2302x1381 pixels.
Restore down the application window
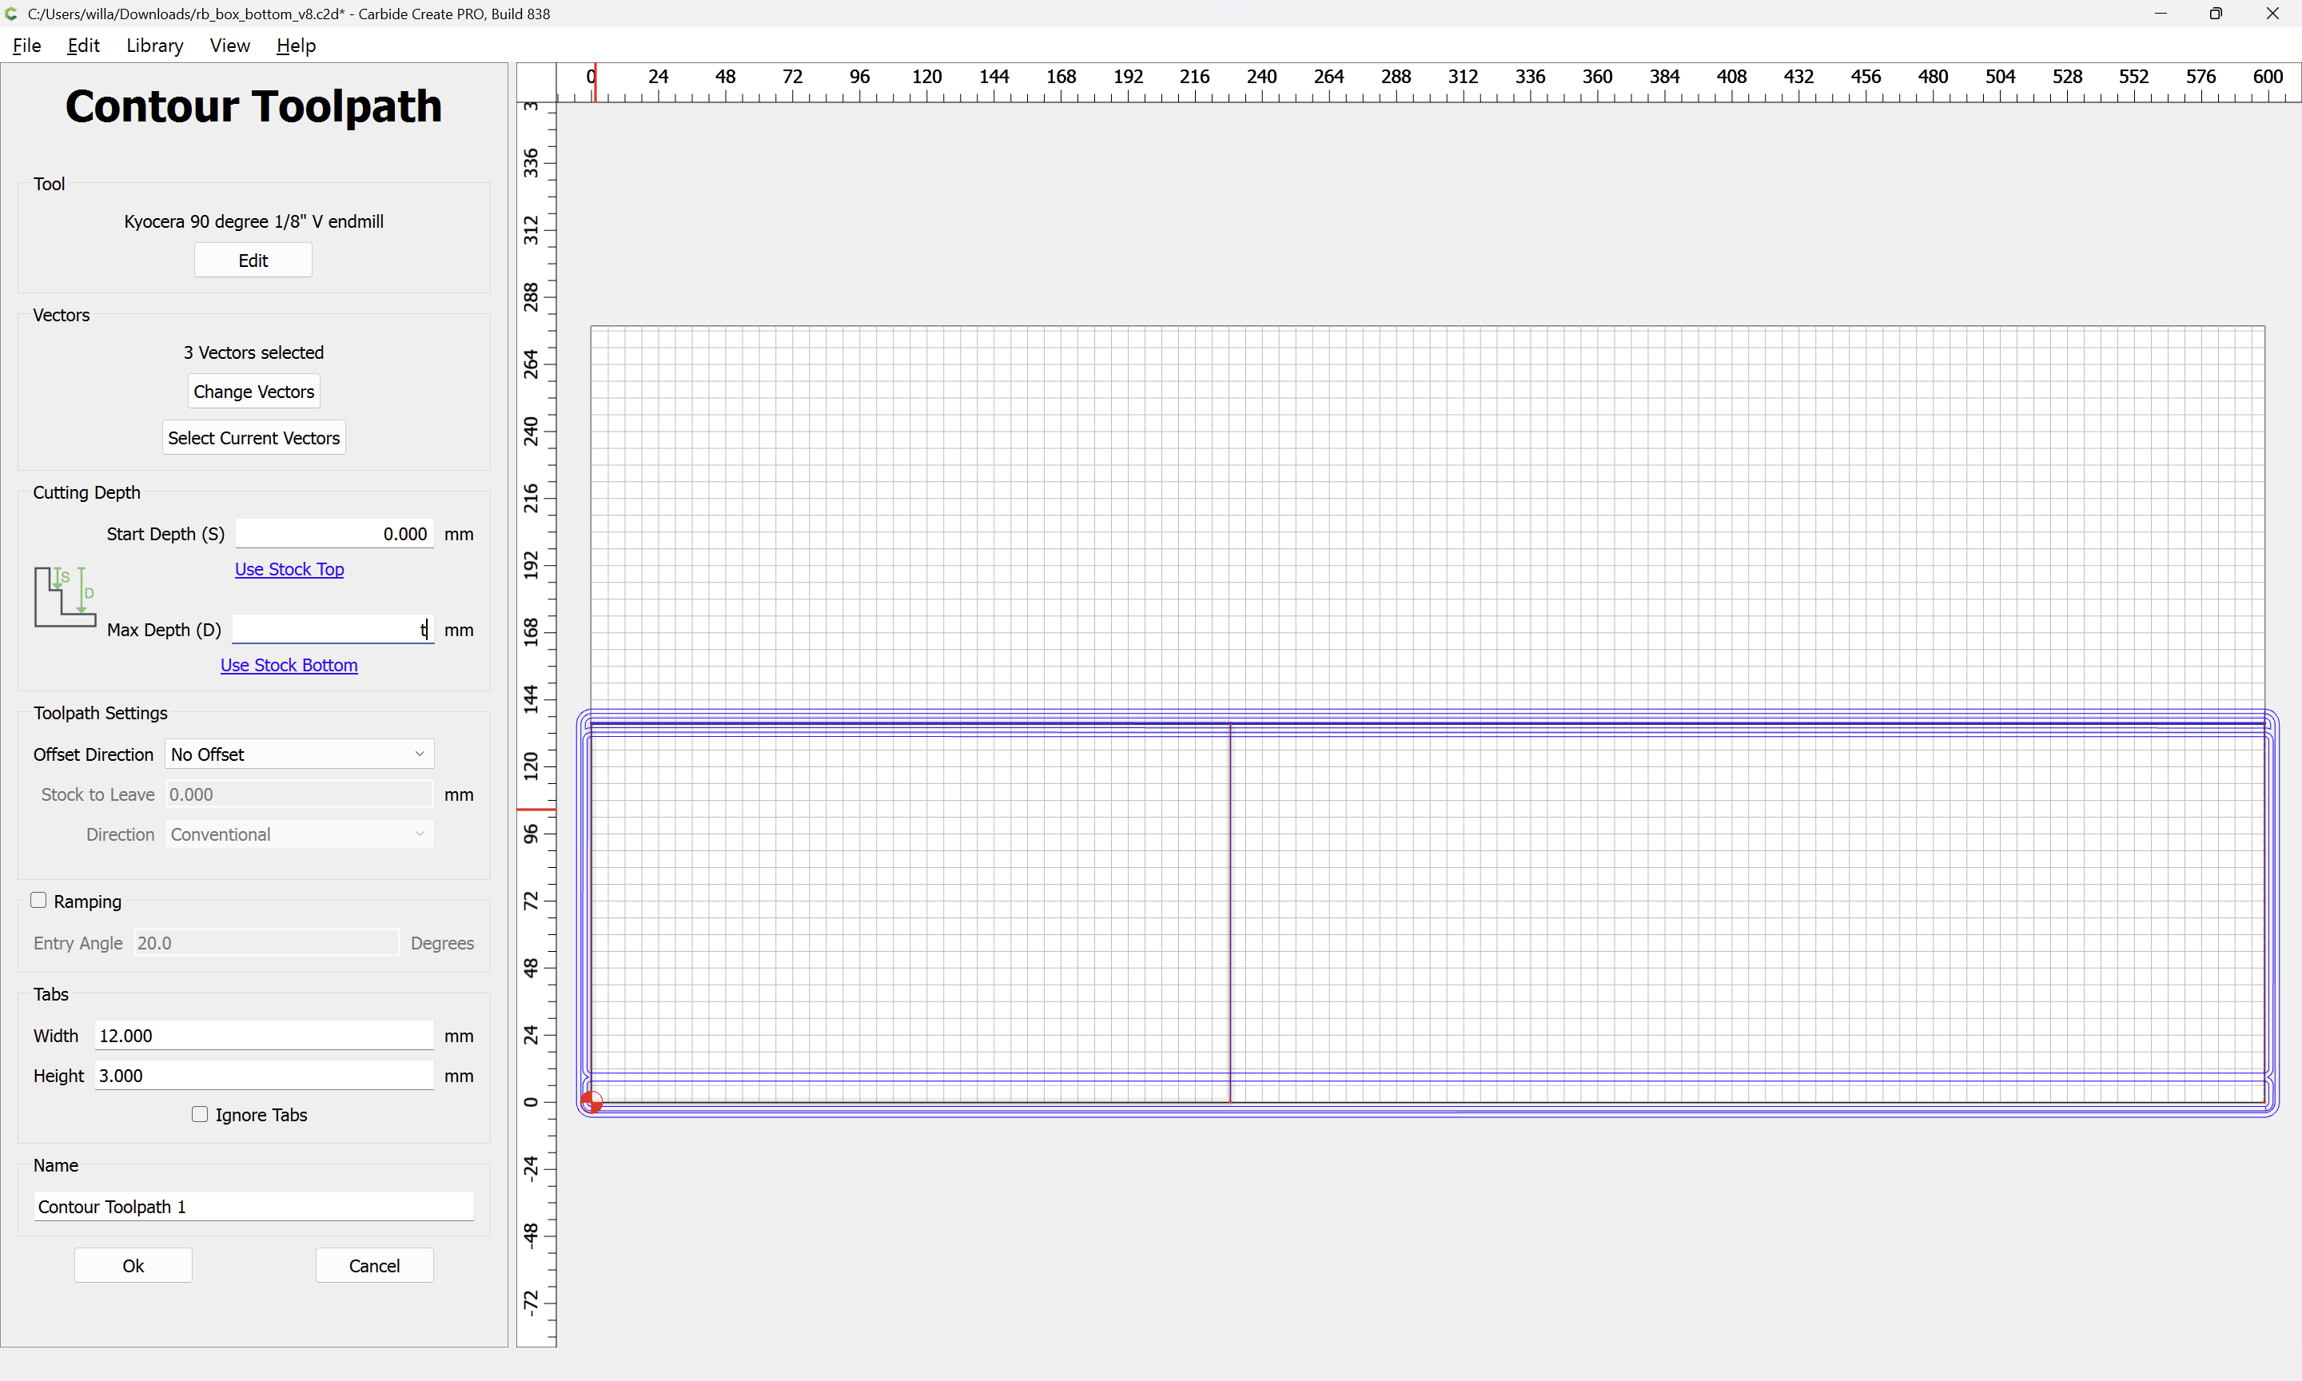tap(2216, 13)
